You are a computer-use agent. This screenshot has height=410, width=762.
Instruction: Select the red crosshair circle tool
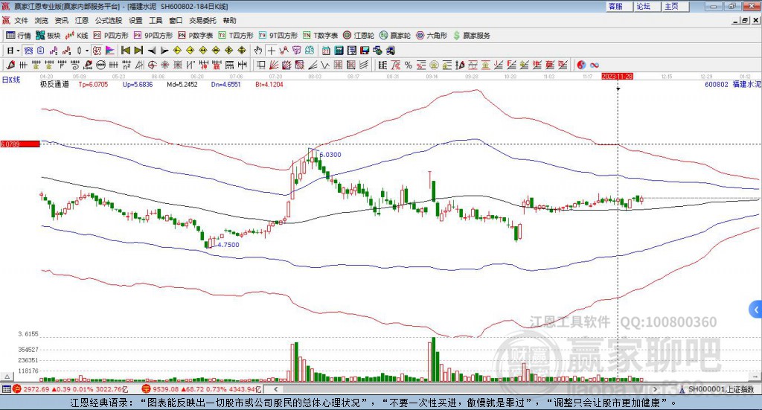pos(152,65)
